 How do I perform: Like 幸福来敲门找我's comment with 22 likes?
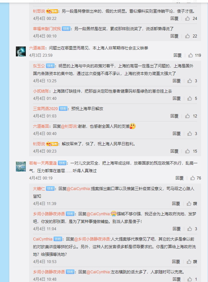[191, 36]
